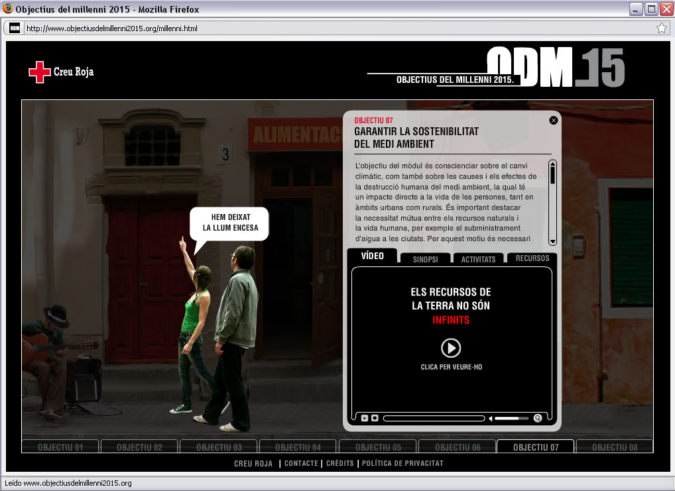675x491 pixels.
Task: Adjust the video volume slider
Action: pos(511,418)
